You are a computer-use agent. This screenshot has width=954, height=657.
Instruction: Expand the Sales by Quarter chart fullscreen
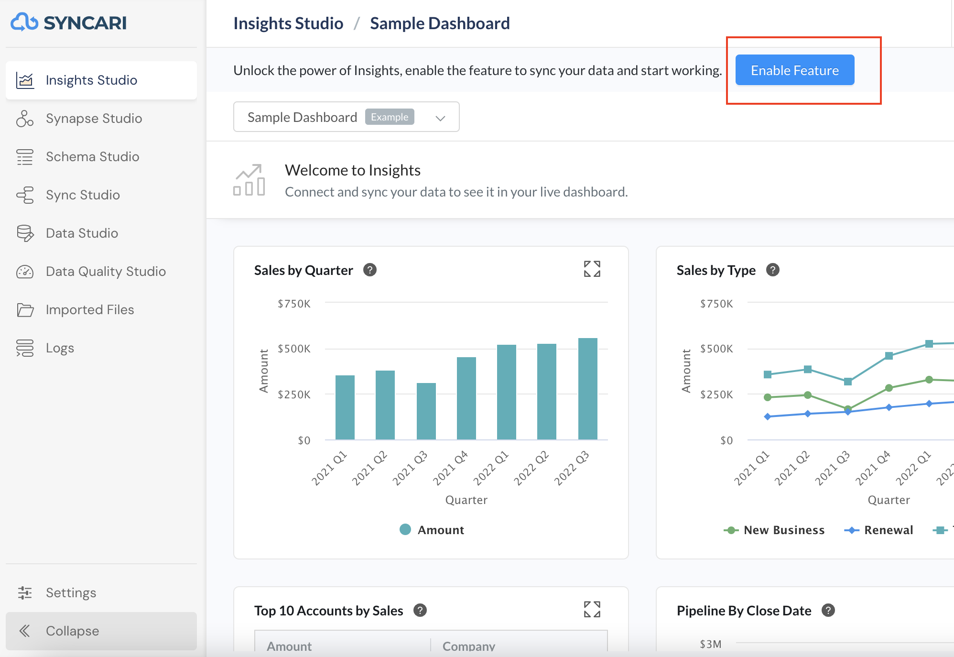coord(592,269)
